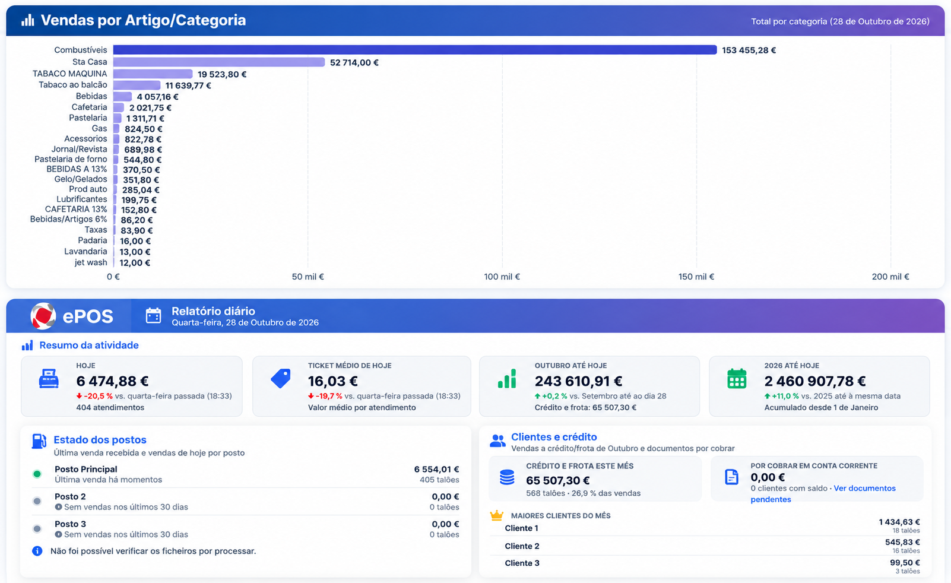Click the 6 554,01 € Posto Principal sales value
Image resolution: width=951 pixels, height=583 pixels.
tap(436, 469)
